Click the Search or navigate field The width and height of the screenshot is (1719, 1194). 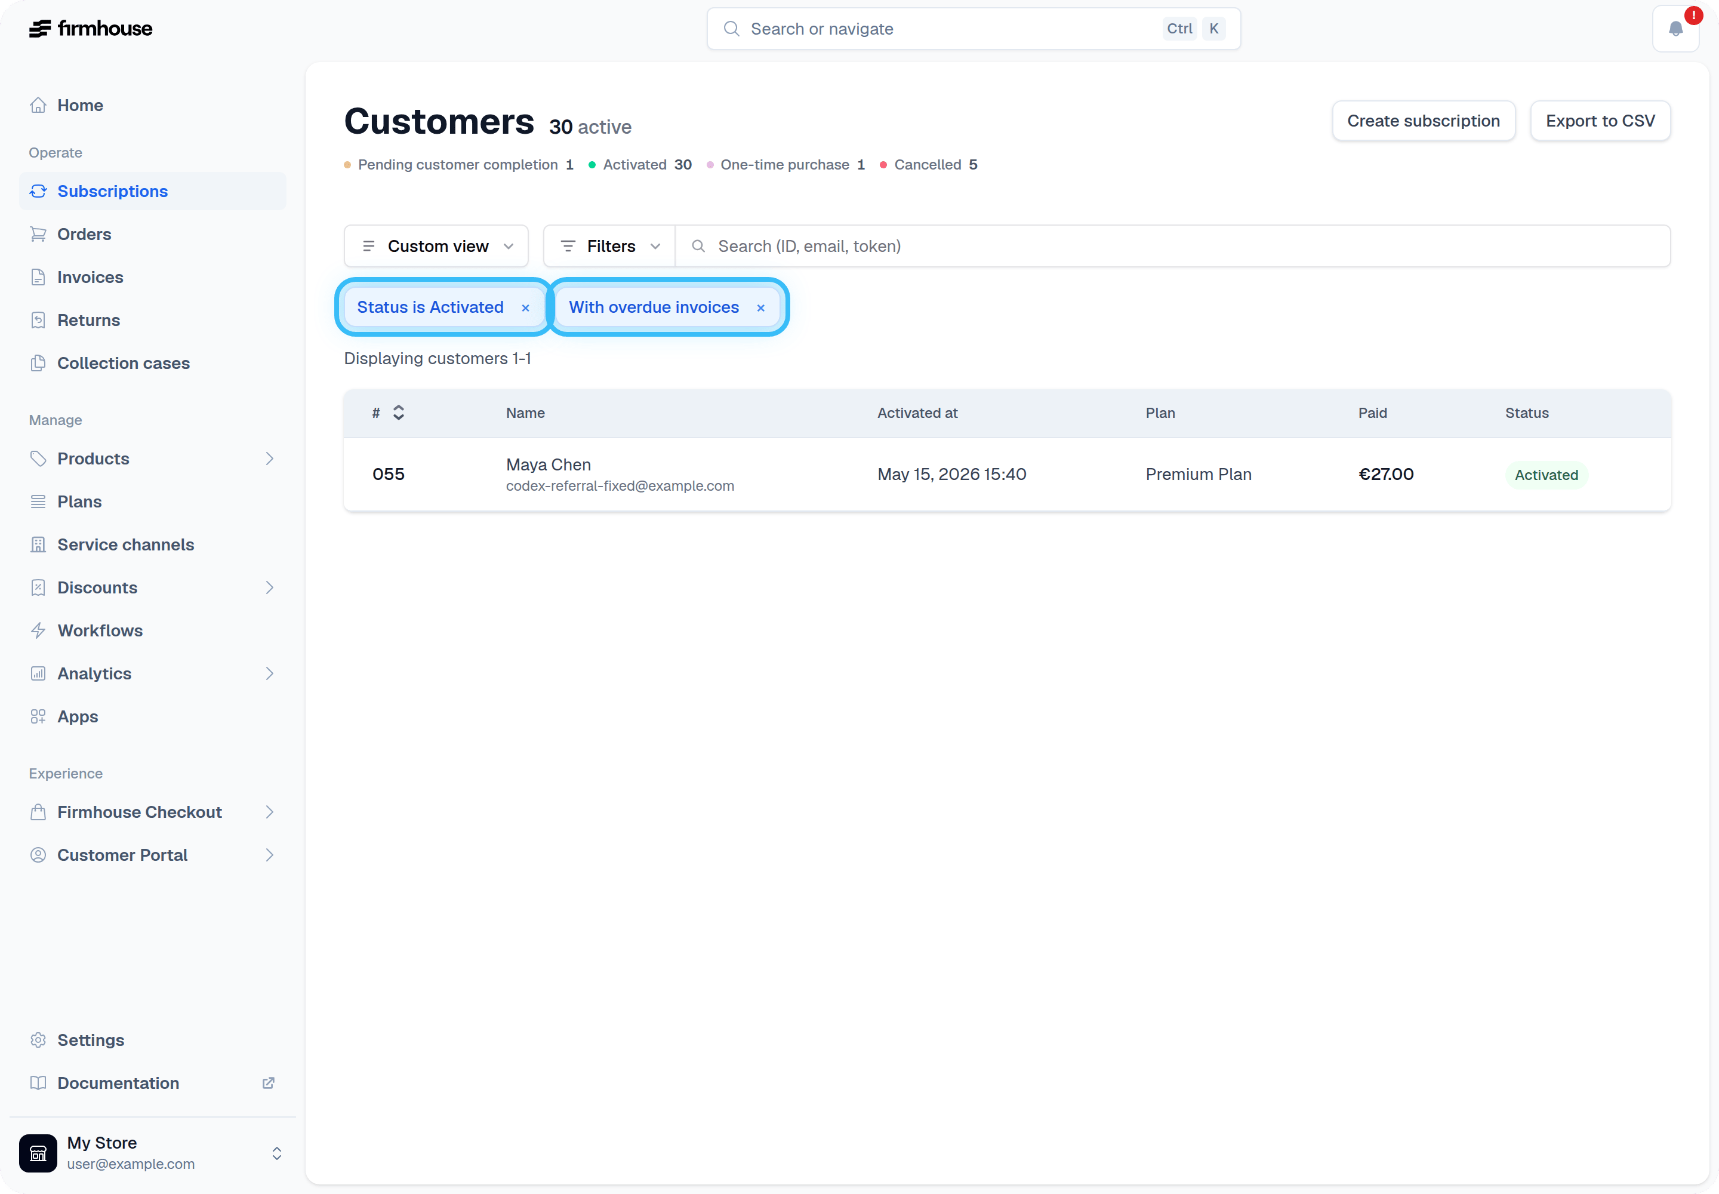point(973,29)
